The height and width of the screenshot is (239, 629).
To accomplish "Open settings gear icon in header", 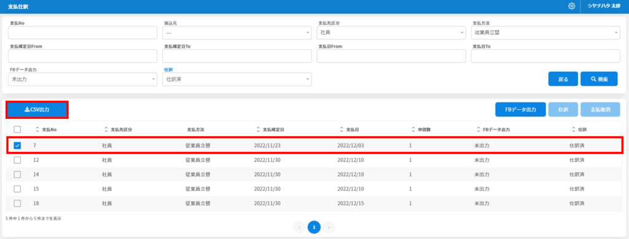I will pos(572,6).
